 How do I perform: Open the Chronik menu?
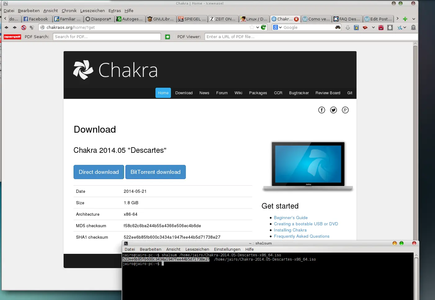click(69, 11)
